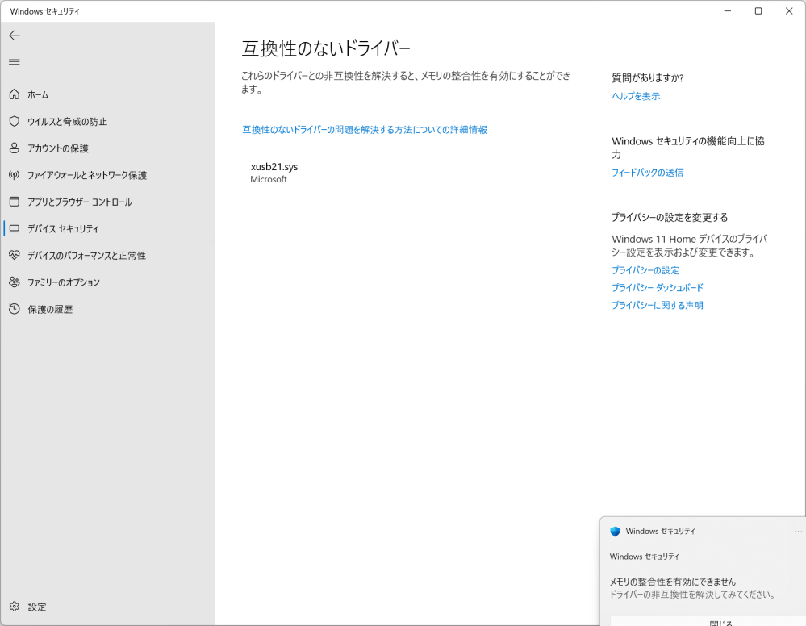Click 互換性のないドライバー page heading
This screenshot has height=626, width=806.
[326, 48]
